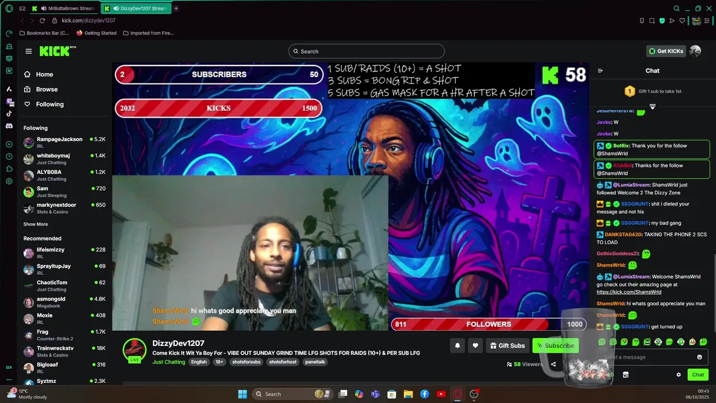Open RampageJackson channel in Following
The image size is (716, 403).
click(x=64, y=142)
